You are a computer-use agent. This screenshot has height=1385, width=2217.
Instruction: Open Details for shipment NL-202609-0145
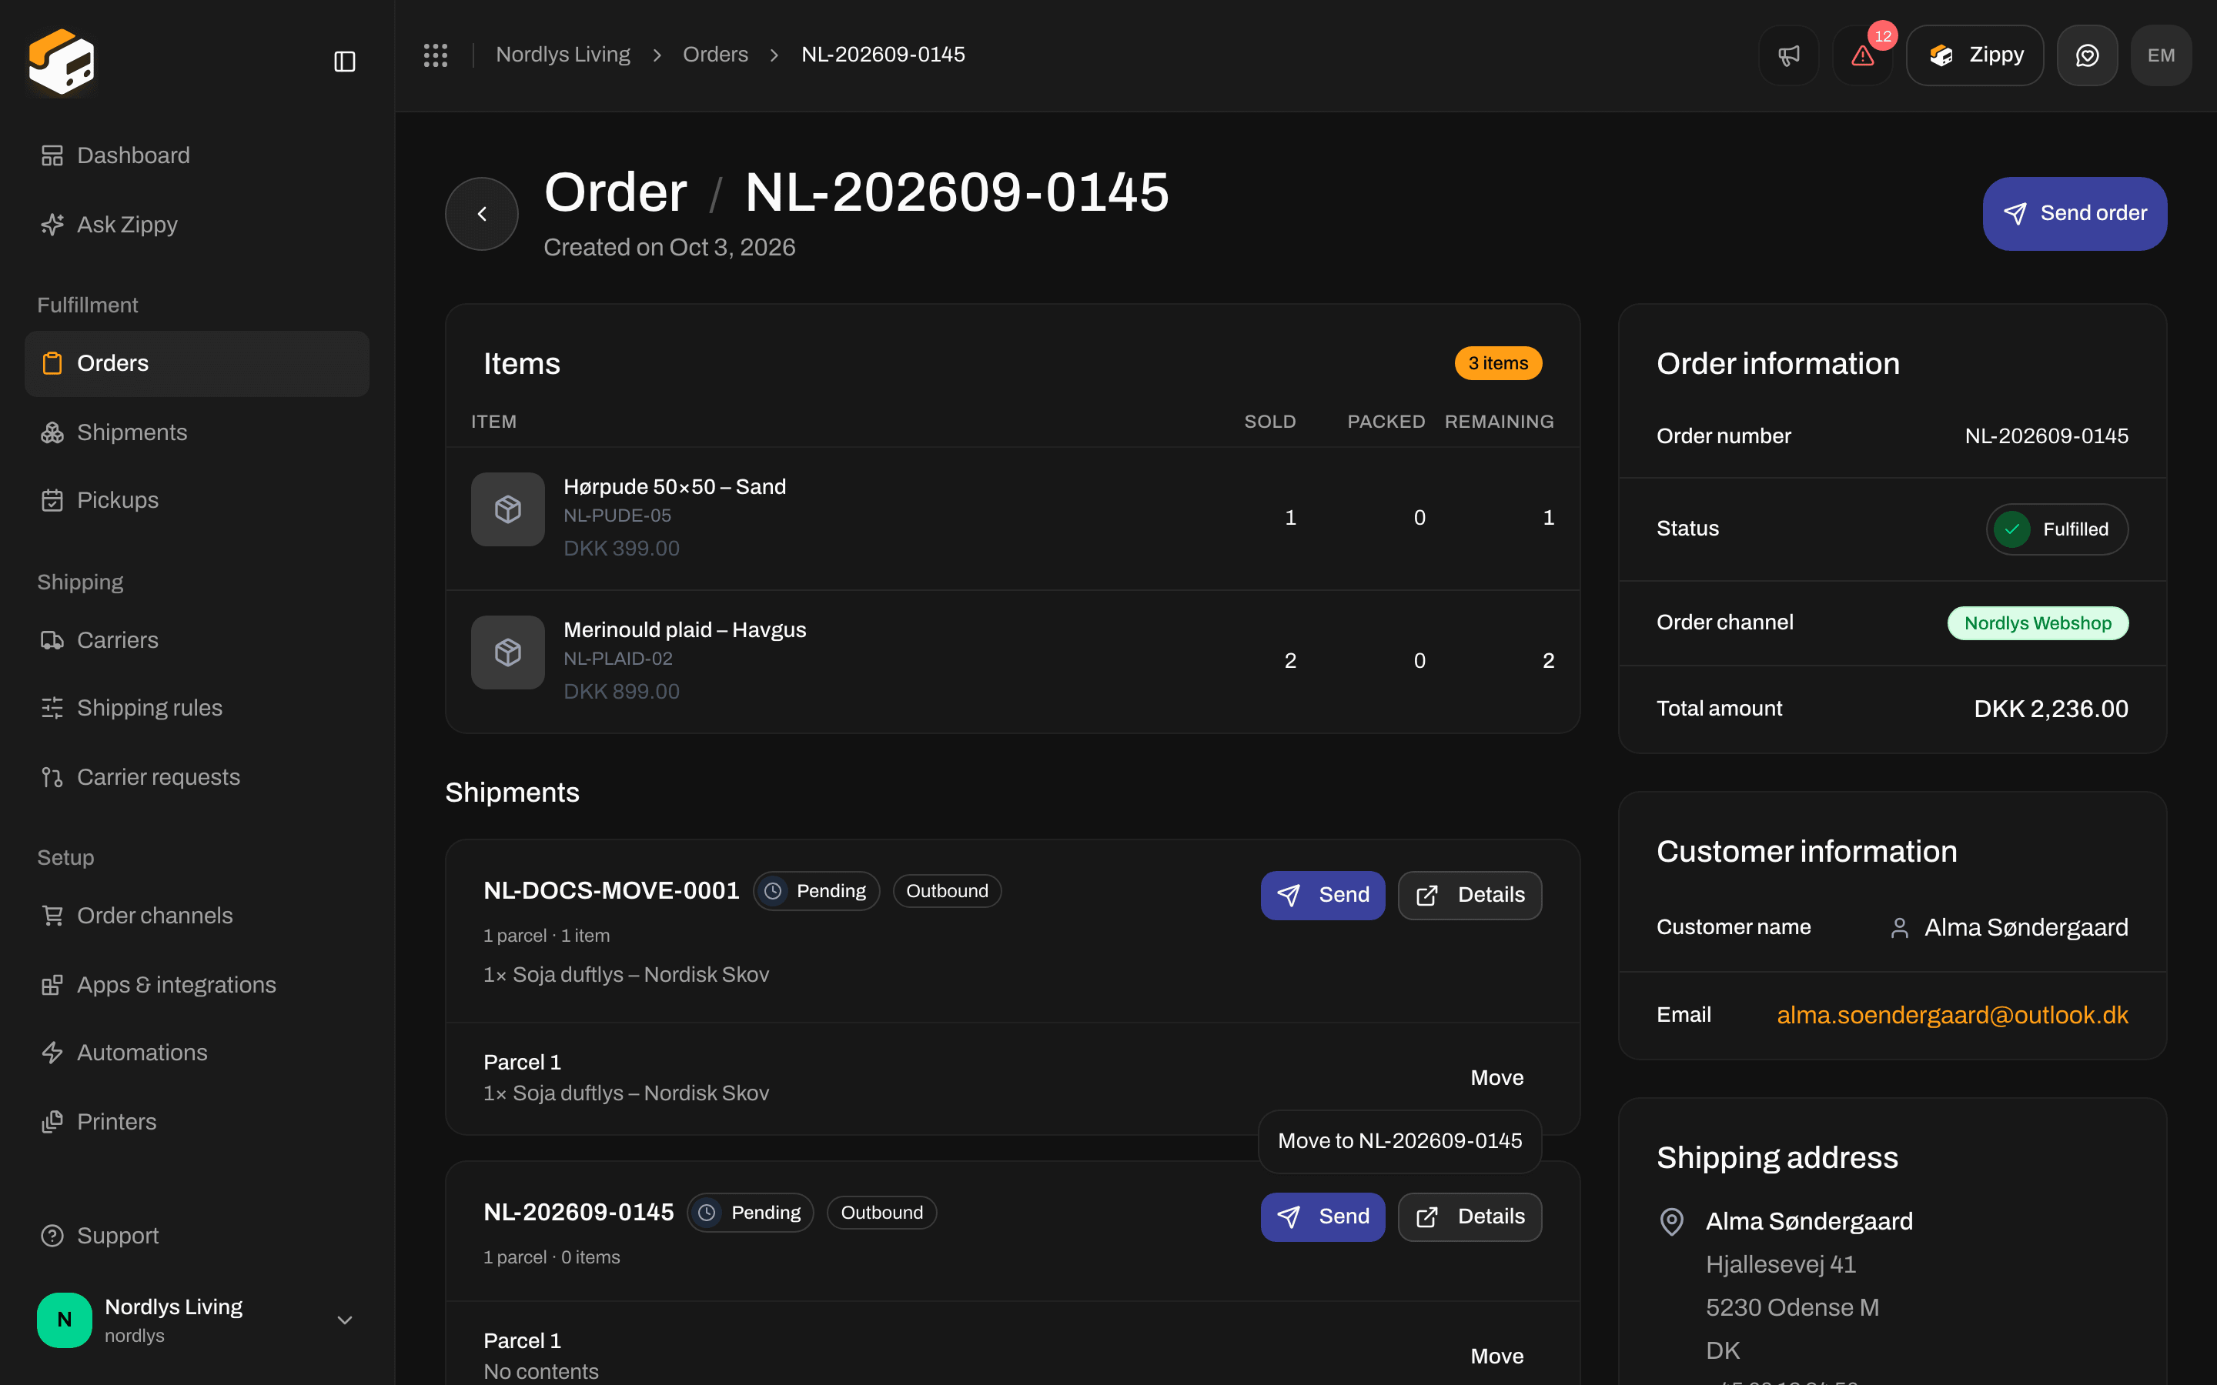pos(1470,1216)
